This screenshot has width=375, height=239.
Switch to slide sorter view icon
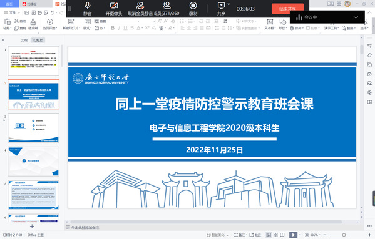click(x=275, y=235)
